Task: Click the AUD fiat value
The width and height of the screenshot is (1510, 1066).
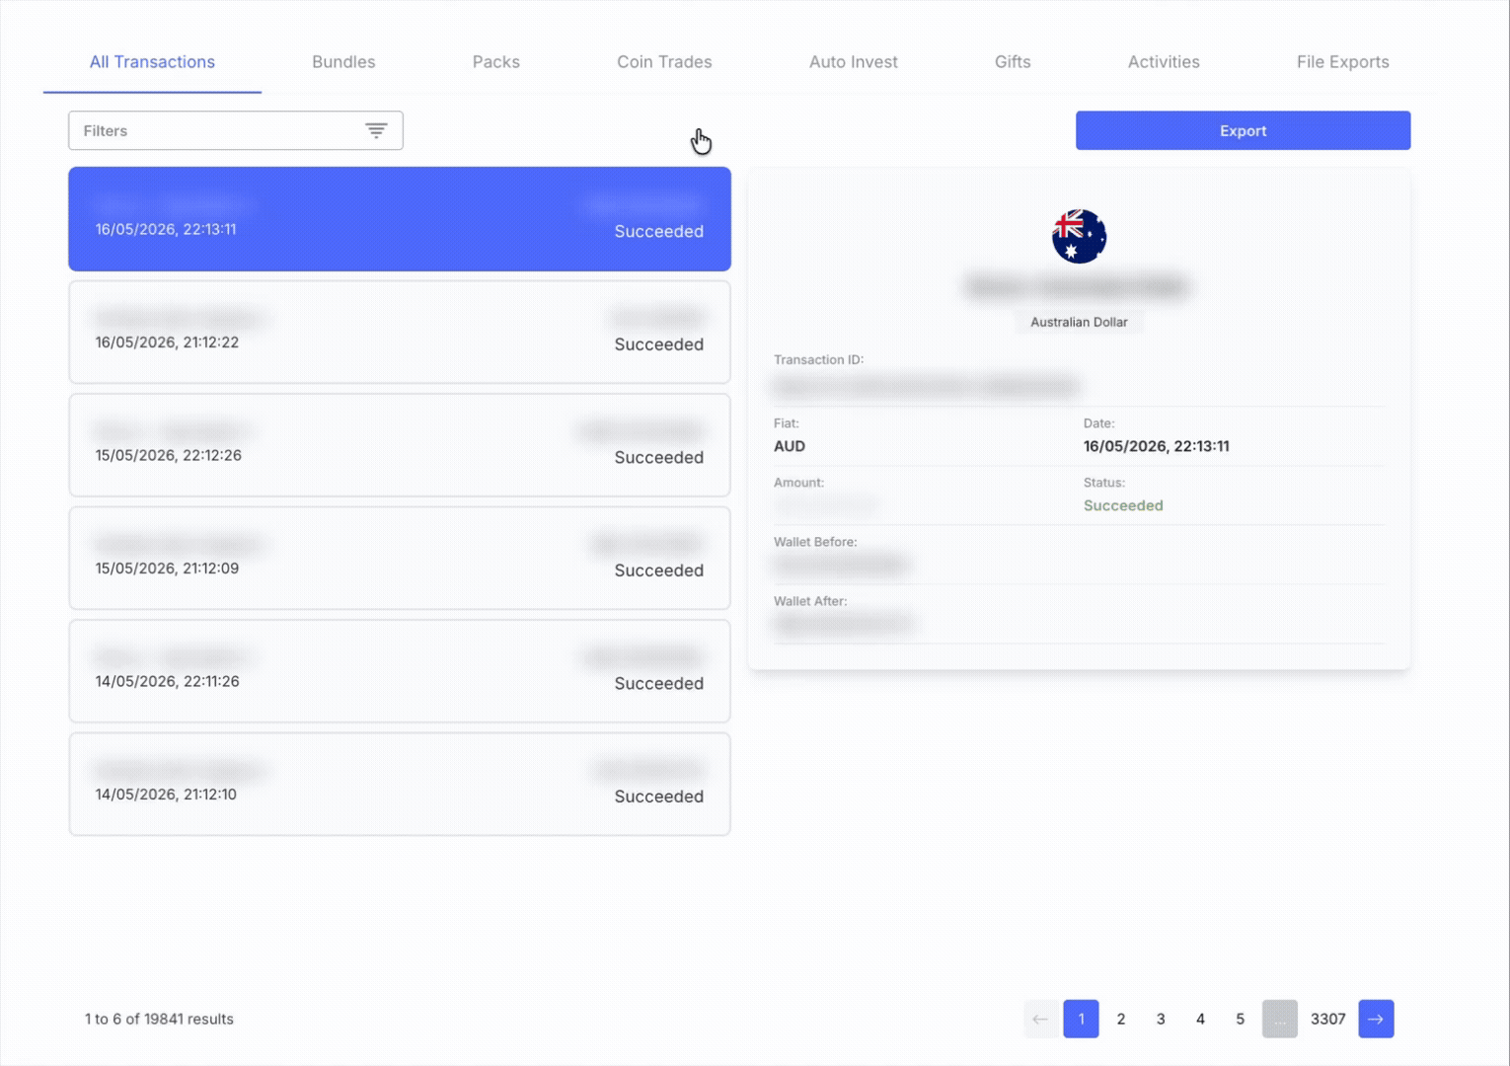Action: click(790, 446)
